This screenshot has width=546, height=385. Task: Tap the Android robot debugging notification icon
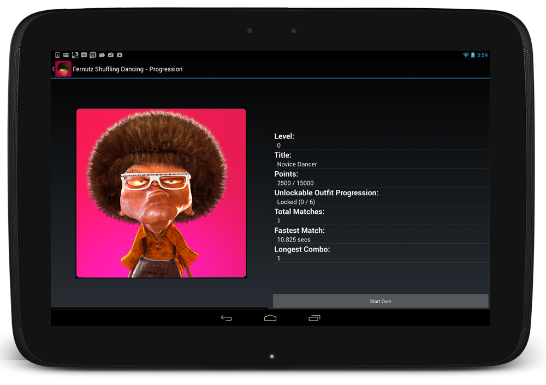102,55
